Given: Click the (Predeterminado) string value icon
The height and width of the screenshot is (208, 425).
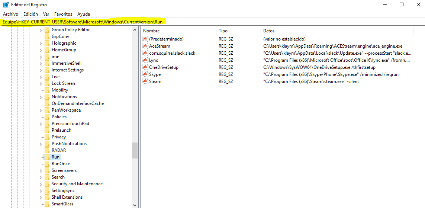Looking at the screenshot, I should pos(145,39).
